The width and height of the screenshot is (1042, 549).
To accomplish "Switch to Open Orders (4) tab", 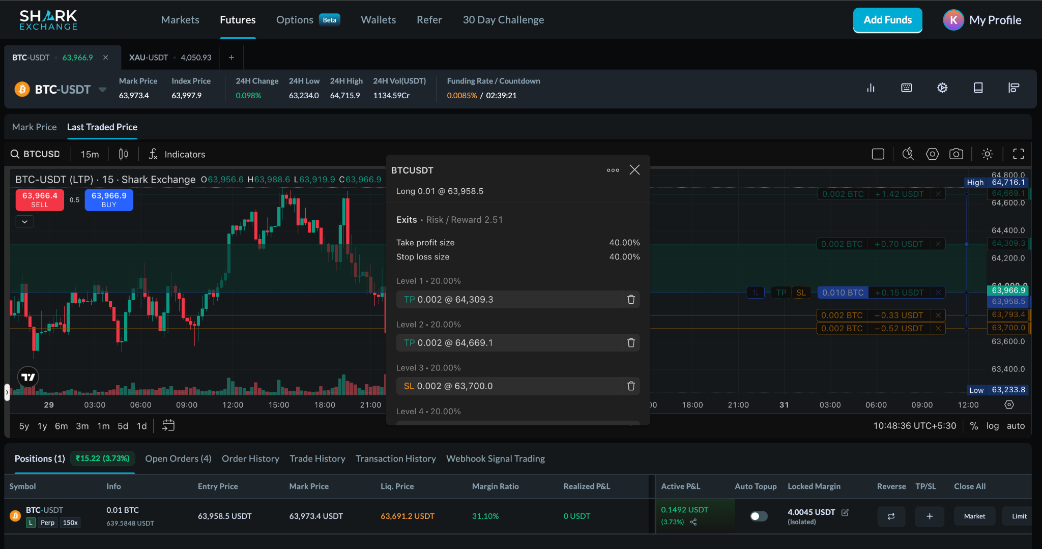I will tap(178, 458).
